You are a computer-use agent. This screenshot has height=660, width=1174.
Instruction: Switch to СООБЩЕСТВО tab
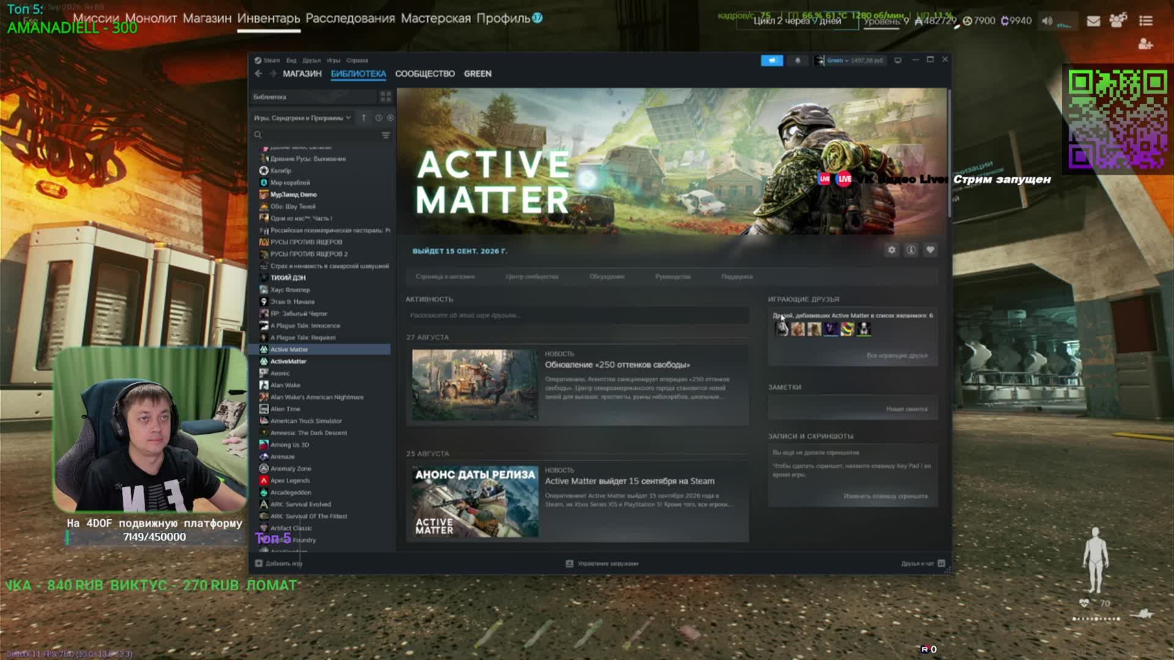(425, 74)
